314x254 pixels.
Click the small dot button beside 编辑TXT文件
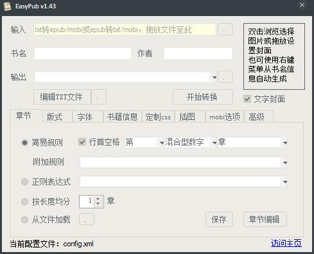pyautogui.click(x=99, y=97)
